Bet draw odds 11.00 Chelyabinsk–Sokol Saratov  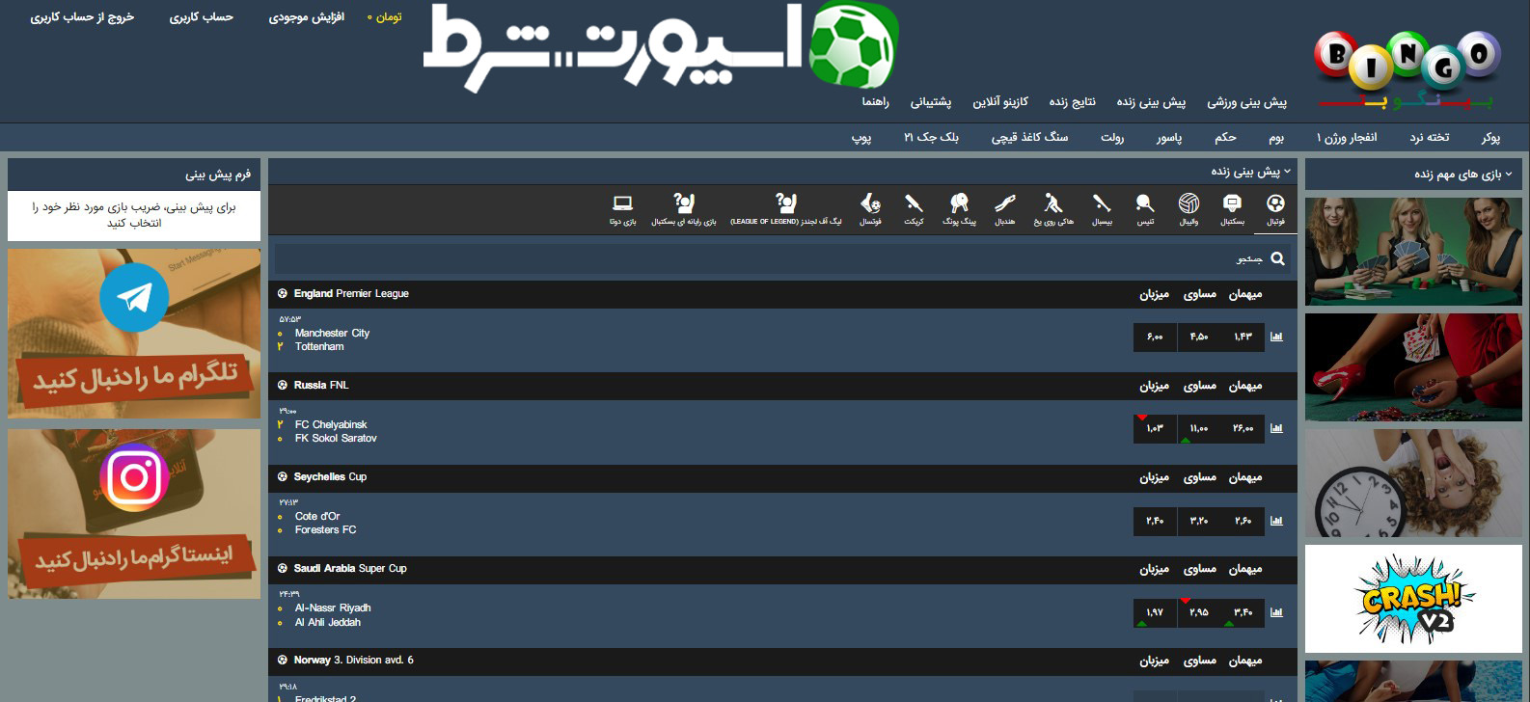pyautogui.click(x=1199, y=428)
